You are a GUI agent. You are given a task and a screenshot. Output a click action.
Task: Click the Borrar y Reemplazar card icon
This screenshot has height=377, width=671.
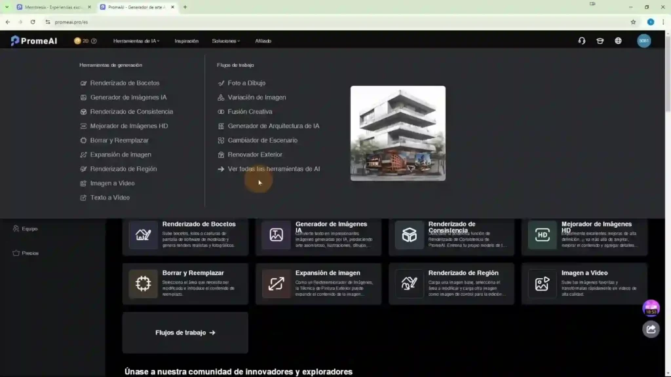tap(143, 284)
